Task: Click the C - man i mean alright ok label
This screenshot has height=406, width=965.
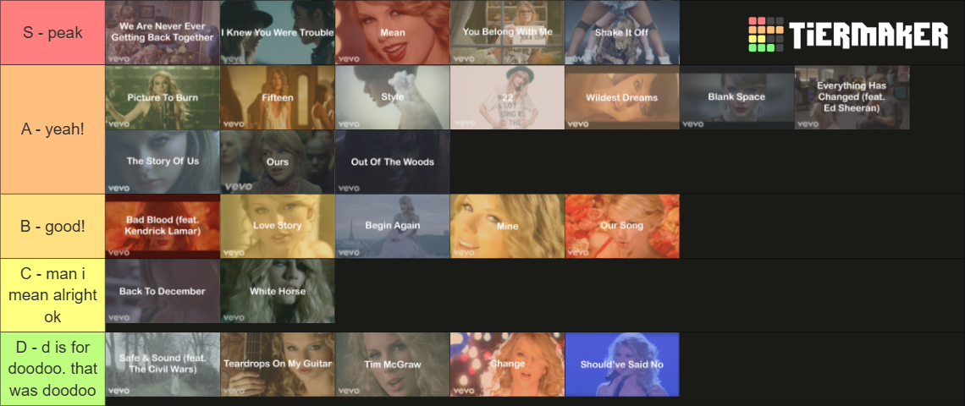Action: tap(53, 295)
